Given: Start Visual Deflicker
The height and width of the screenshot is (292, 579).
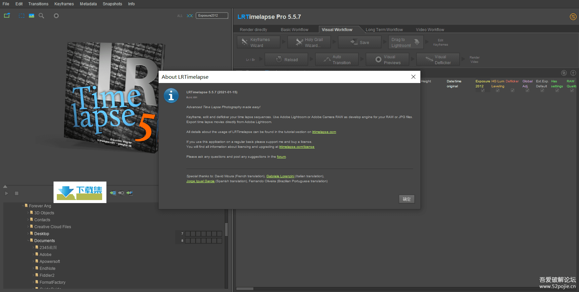Looking at the screenshot, I should (438, 60).
